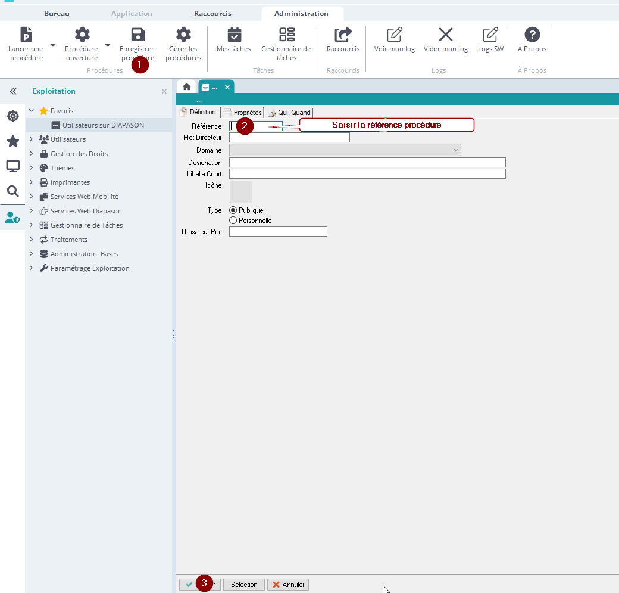Switch to the Propriétés tab
Image resolution: width=619 pixels, height=593 pixels.
[243, 112]
